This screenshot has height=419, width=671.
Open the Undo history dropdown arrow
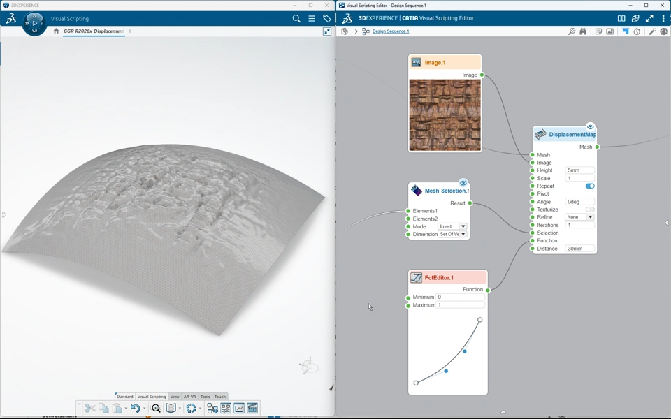144,409
